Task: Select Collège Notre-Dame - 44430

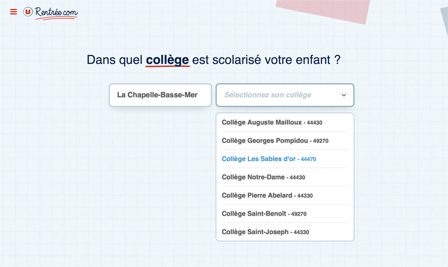Action: (285, 177)
